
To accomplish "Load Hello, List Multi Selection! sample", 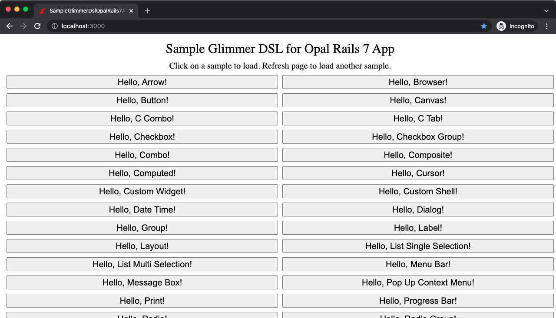I will click(x=142, y=264).
